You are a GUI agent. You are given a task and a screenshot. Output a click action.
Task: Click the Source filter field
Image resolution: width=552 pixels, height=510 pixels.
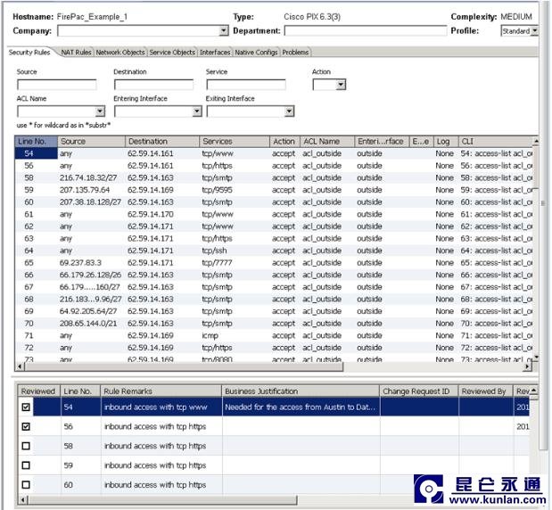click(x=57, y=85)
